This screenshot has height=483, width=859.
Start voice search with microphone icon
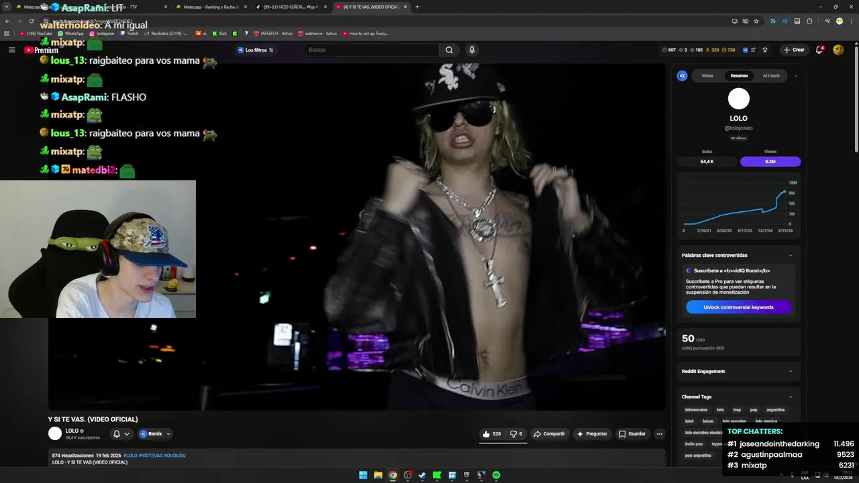coord(472,50)
